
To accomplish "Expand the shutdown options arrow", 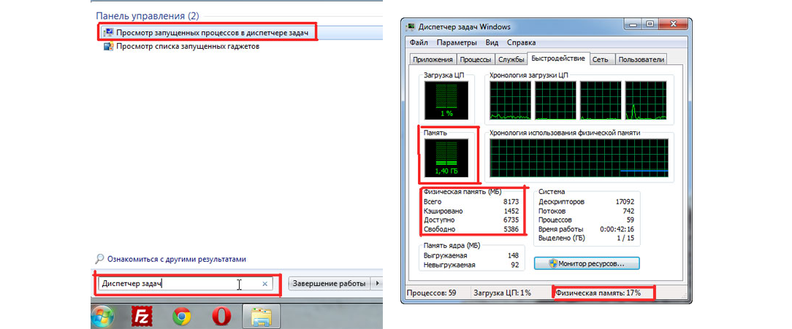I will click(377, 284).
